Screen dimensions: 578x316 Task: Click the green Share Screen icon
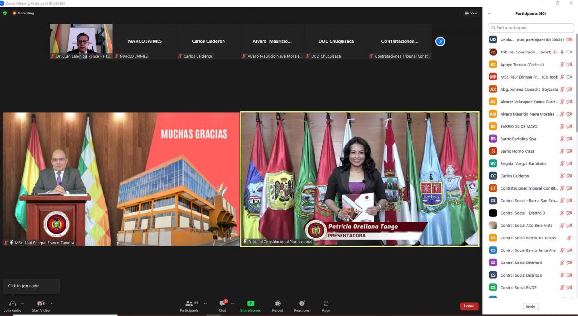click(x=250, y=303)
